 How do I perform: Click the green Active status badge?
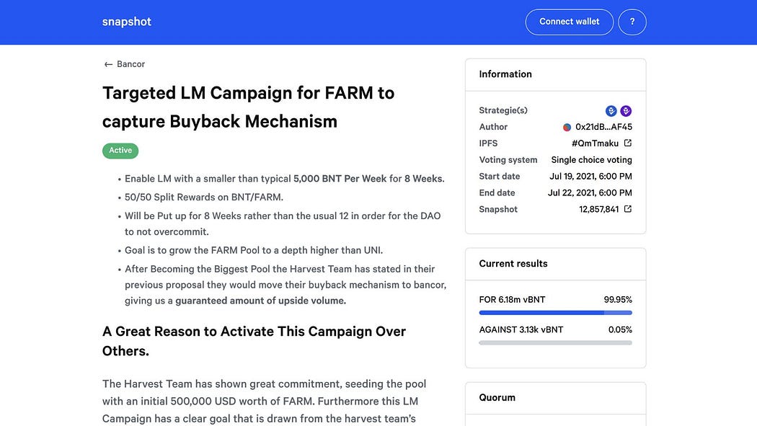click(120, 151)
